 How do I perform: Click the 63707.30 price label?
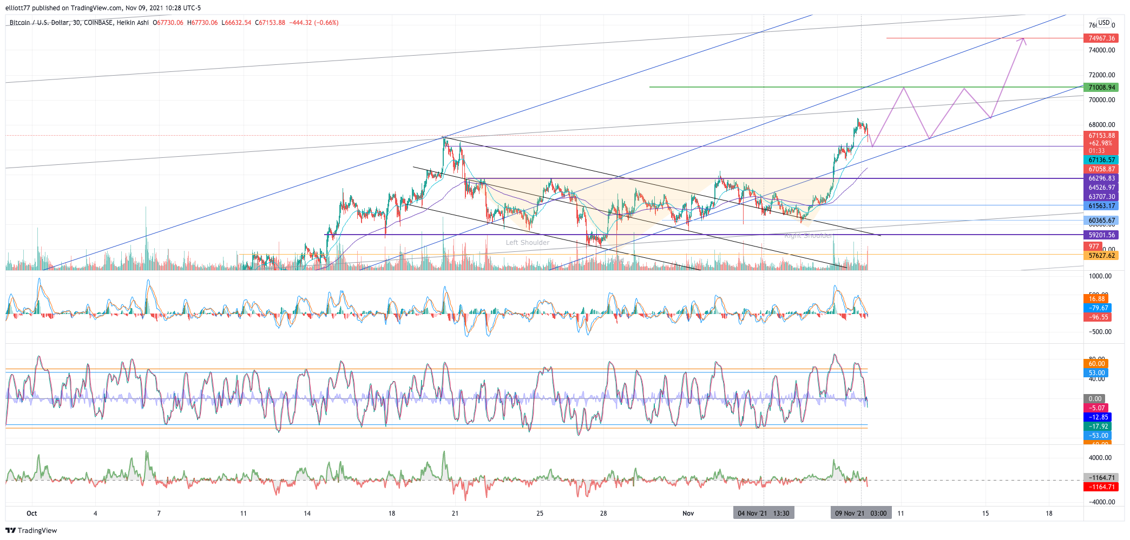[x=1101, y=197]
